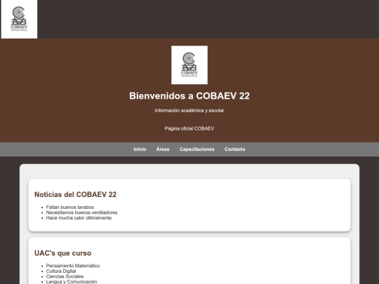The height and width of the screenshot is (284, 379).
Task: Open the Inicio navigation link
Action: [x=140, y=149]
